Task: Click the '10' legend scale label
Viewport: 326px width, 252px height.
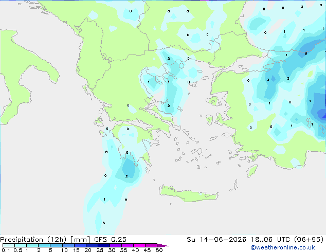Action: point(64,250)
